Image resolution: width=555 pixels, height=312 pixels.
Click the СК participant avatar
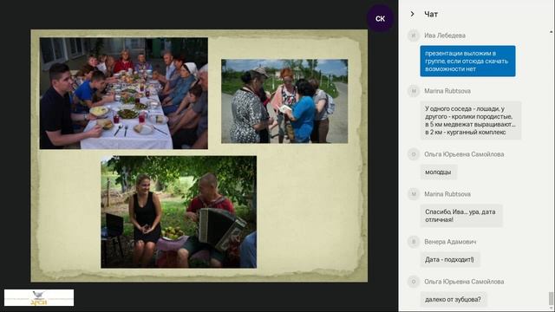[380, 18]
